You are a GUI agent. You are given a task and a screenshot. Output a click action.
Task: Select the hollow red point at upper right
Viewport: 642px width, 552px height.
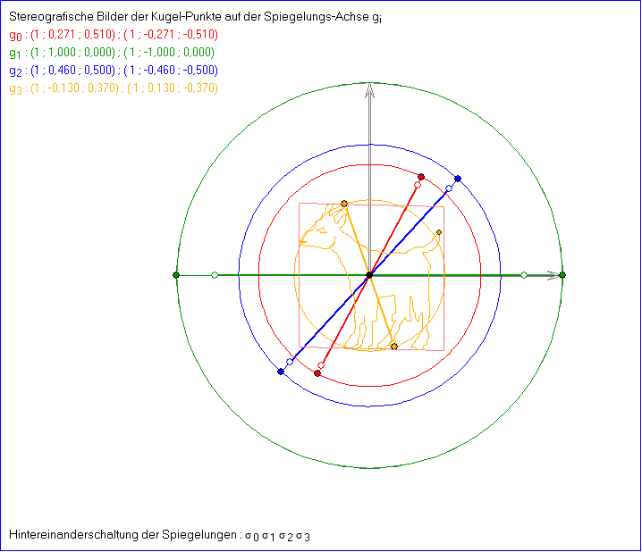pos(418,185)
